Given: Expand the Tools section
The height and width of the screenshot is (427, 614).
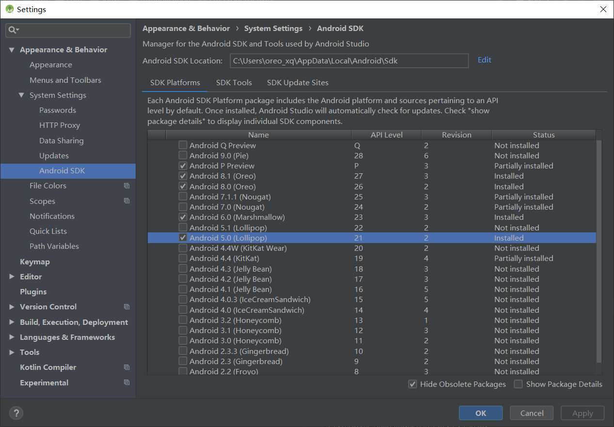Looking at the screenshot, I should (x=12, y=352).
